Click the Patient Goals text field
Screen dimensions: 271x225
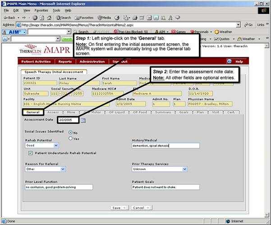click(x=165, y=187)
